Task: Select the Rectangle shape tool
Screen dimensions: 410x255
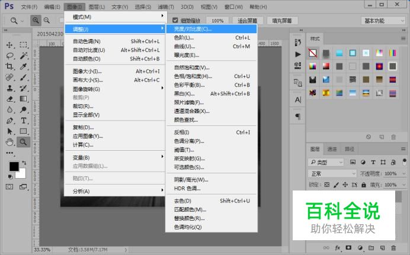Action: [x=23, y=131]
